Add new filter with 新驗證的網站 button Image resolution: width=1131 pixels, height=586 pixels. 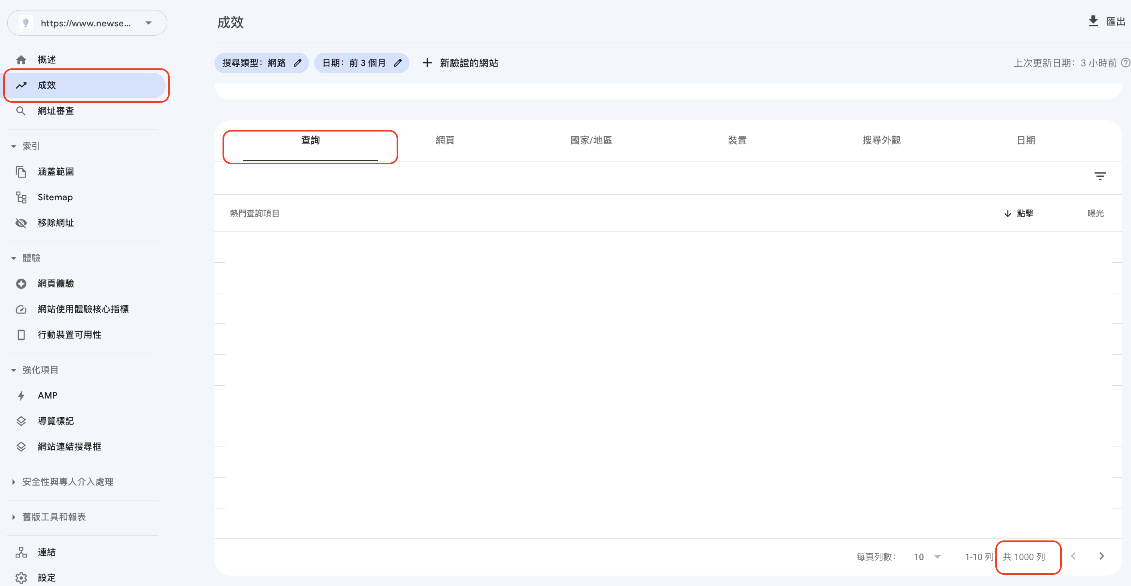pos(460,63)
